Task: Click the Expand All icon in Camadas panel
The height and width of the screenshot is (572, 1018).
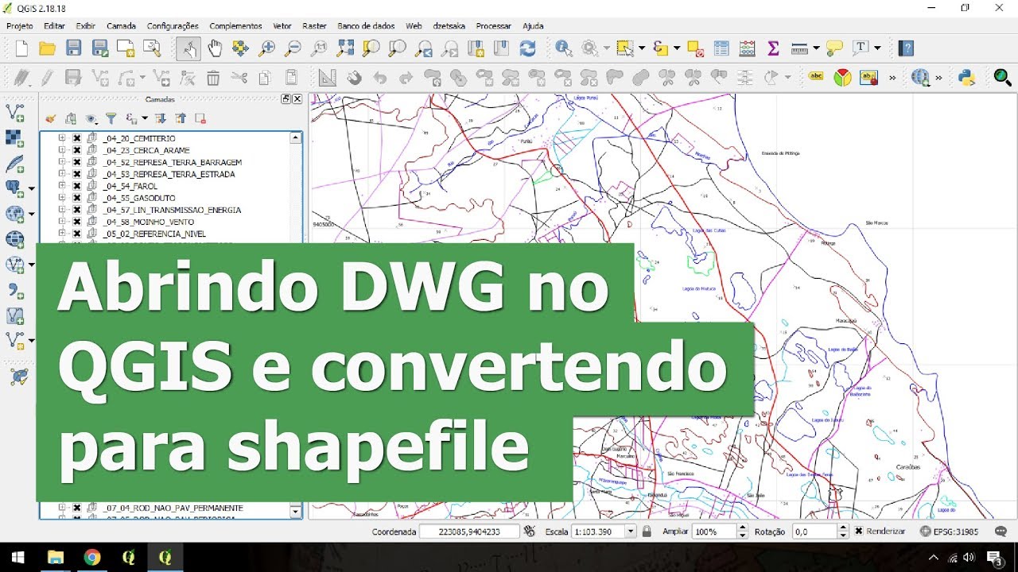Action: coord(160,118)
